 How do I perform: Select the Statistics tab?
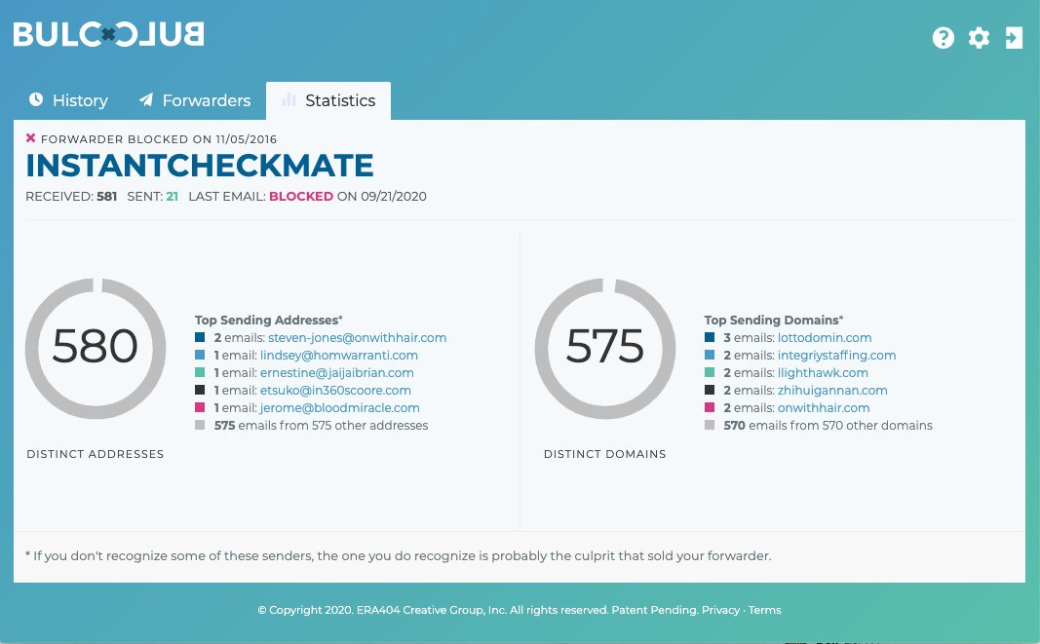point(328,100)
